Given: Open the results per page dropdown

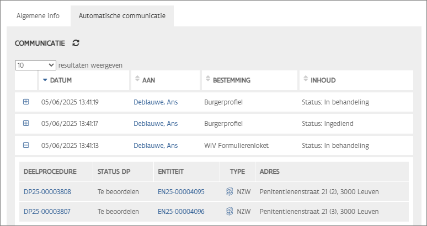Looking at the screenshot, I should 35,65.
